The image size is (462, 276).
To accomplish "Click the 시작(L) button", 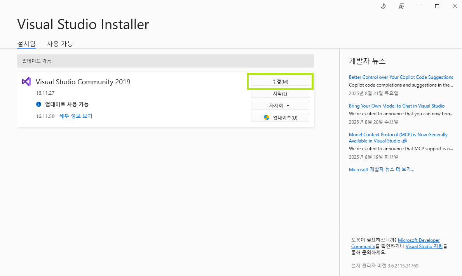I will pyautogui.click(x=280, y=94).
